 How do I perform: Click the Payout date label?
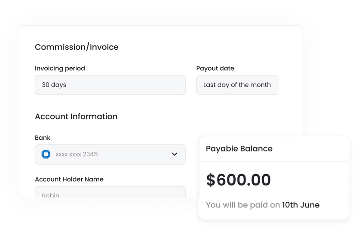[215, 68]
